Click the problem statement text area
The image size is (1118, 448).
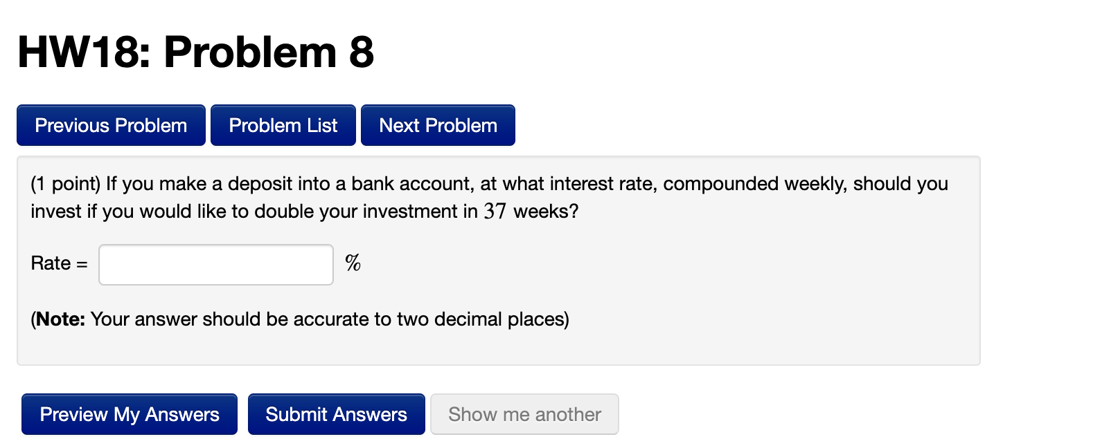pyautogui.click(x=485, y=198)
